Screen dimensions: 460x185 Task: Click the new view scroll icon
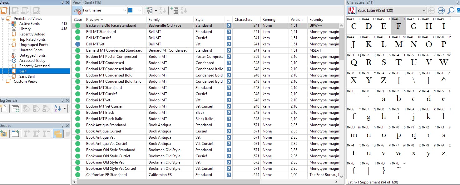pyautogui.click(x=4, y=10)
